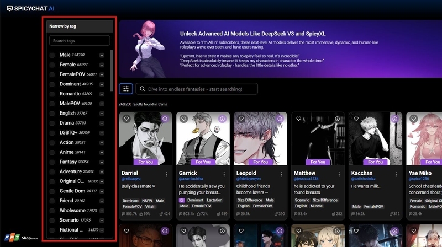Screen dimensions: 442x247
Task: Open Darriel character thumbnail
Action: pyautogui.click(x=145, y=138)
